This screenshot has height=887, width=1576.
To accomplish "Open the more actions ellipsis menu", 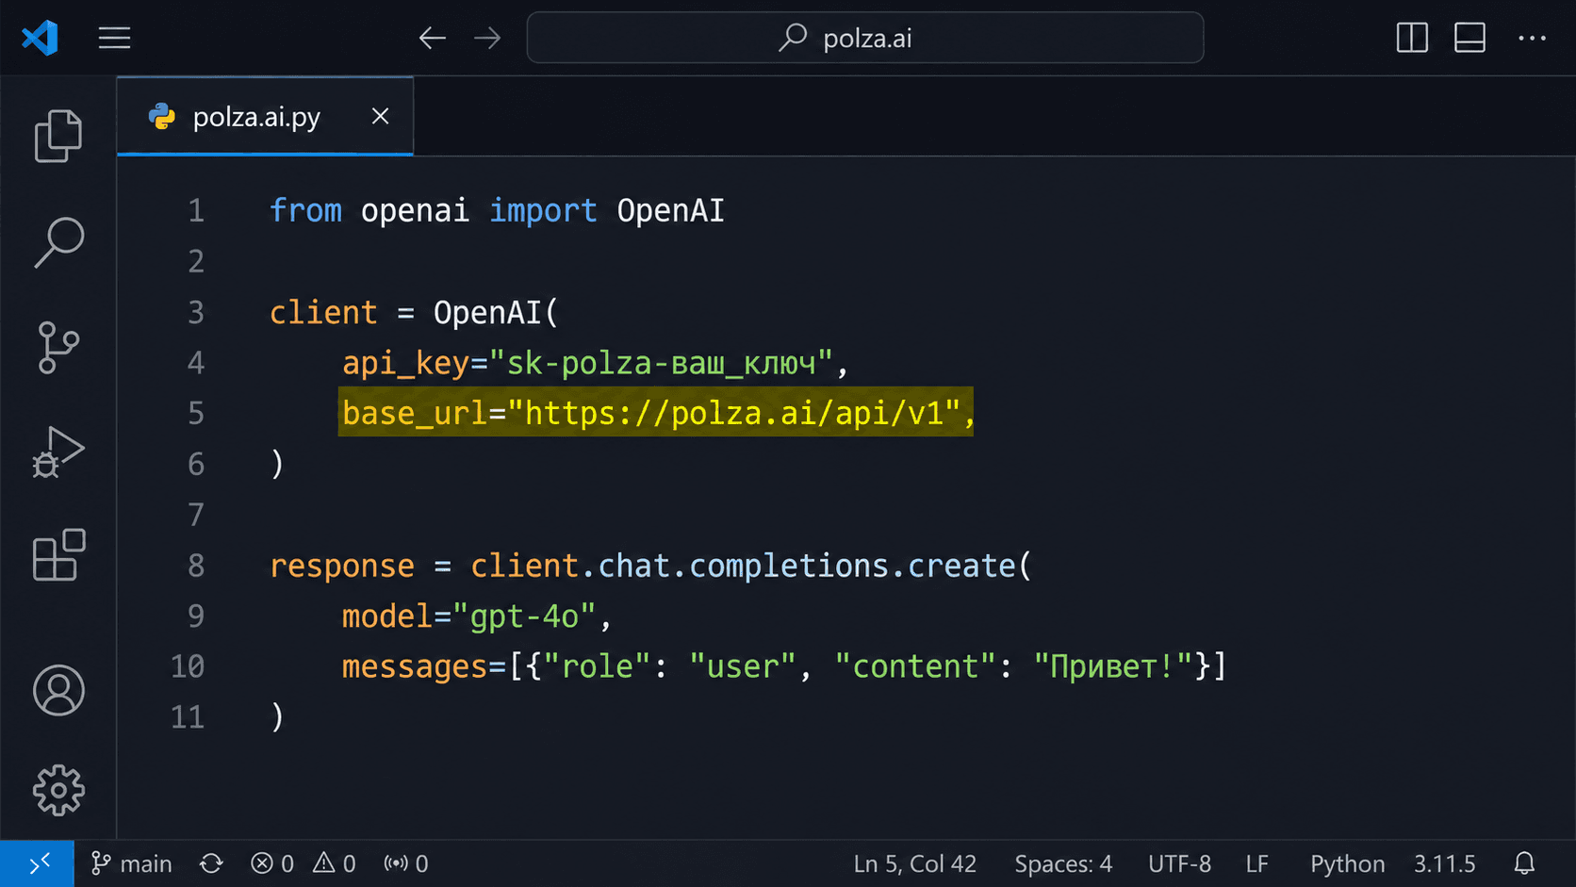I will click(x=1532, y=38).
